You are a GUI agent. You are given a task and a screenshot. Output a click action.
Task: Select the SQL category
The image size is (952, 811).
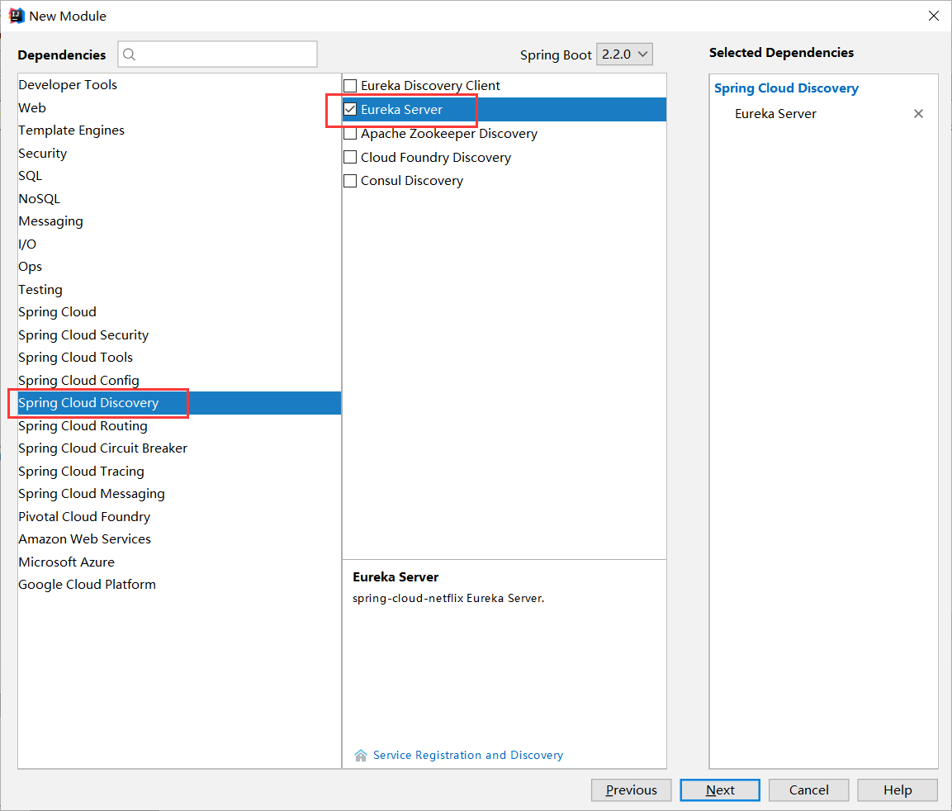coord(179,176)
